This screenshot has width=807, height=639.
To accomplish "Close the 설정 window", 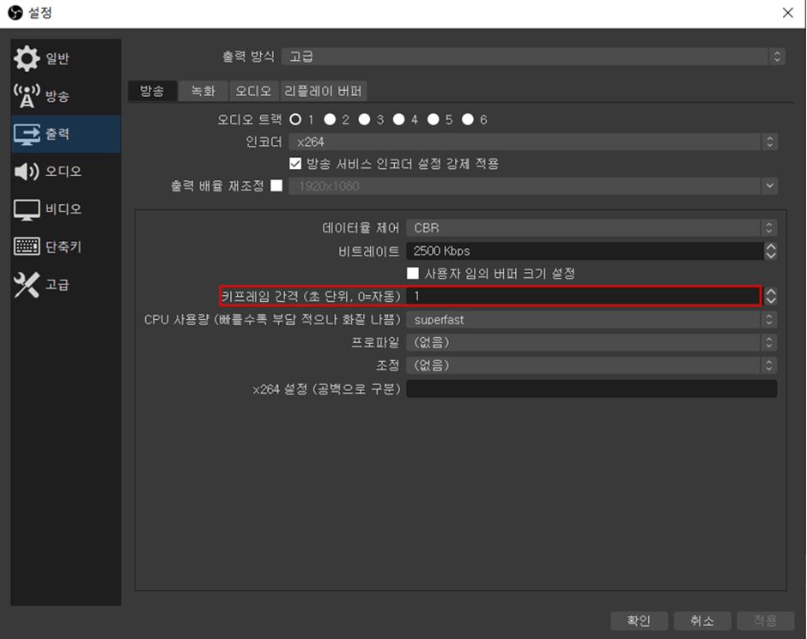I will click(788, 13).
